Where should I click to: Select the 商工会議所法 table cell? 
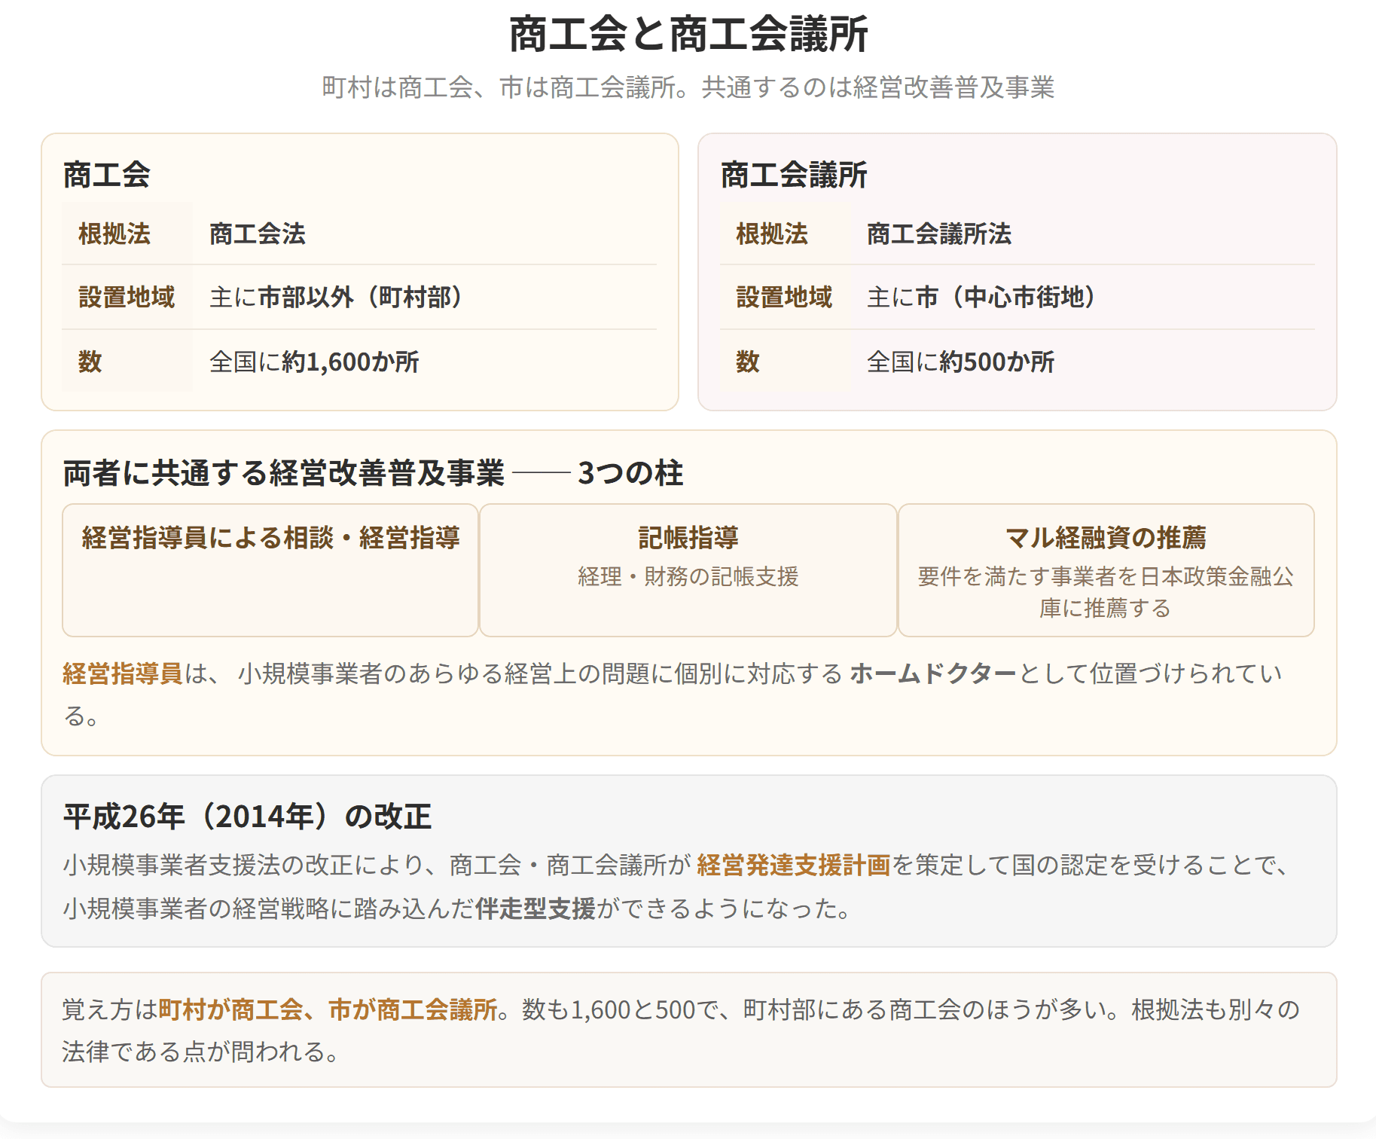tap(1082, 234)
